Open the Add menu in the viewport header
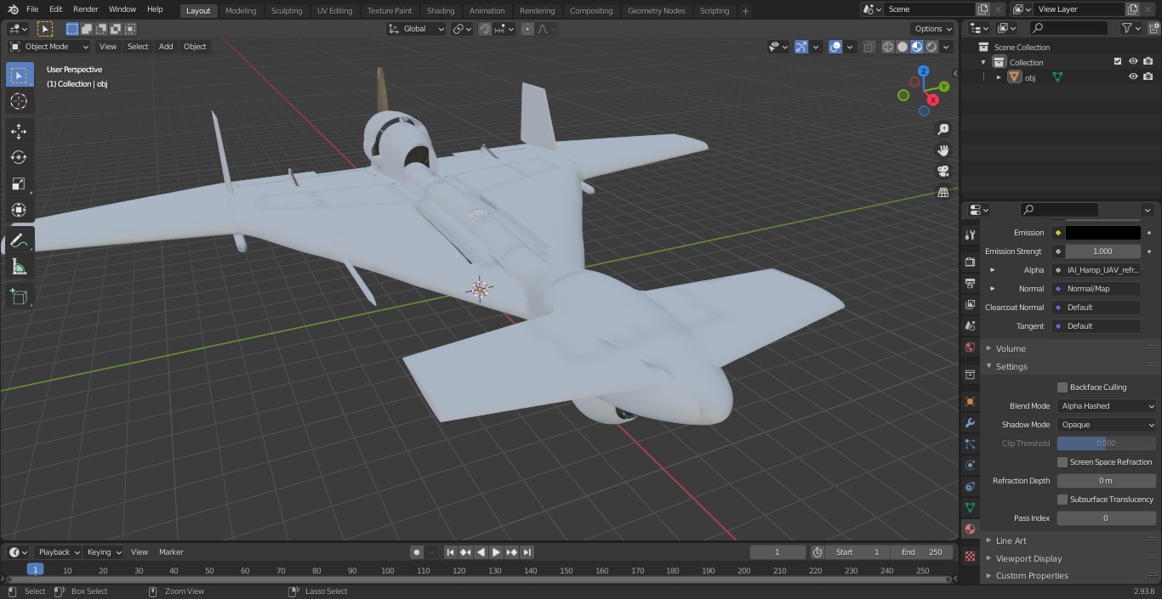The image size is (1162, 599). coord(166,47)
